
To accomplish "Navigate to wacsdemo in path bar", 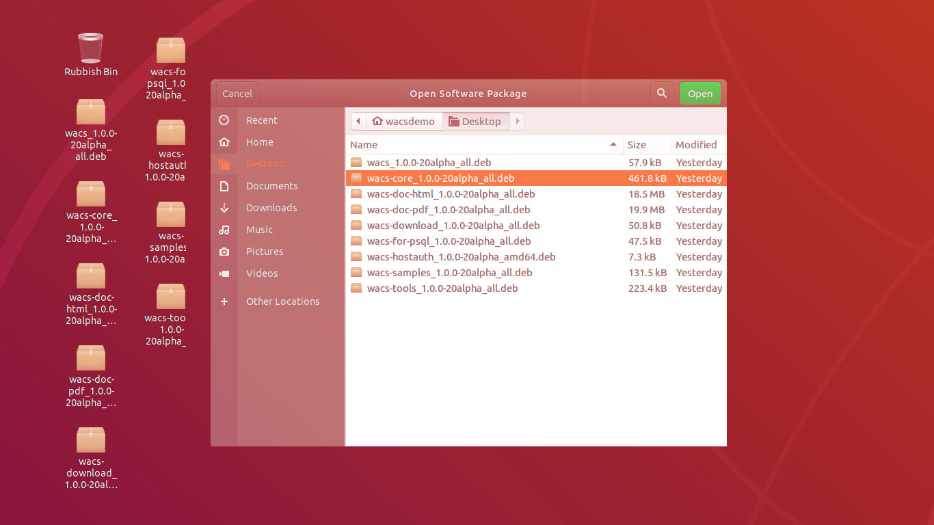I will (x=404, y=122).
